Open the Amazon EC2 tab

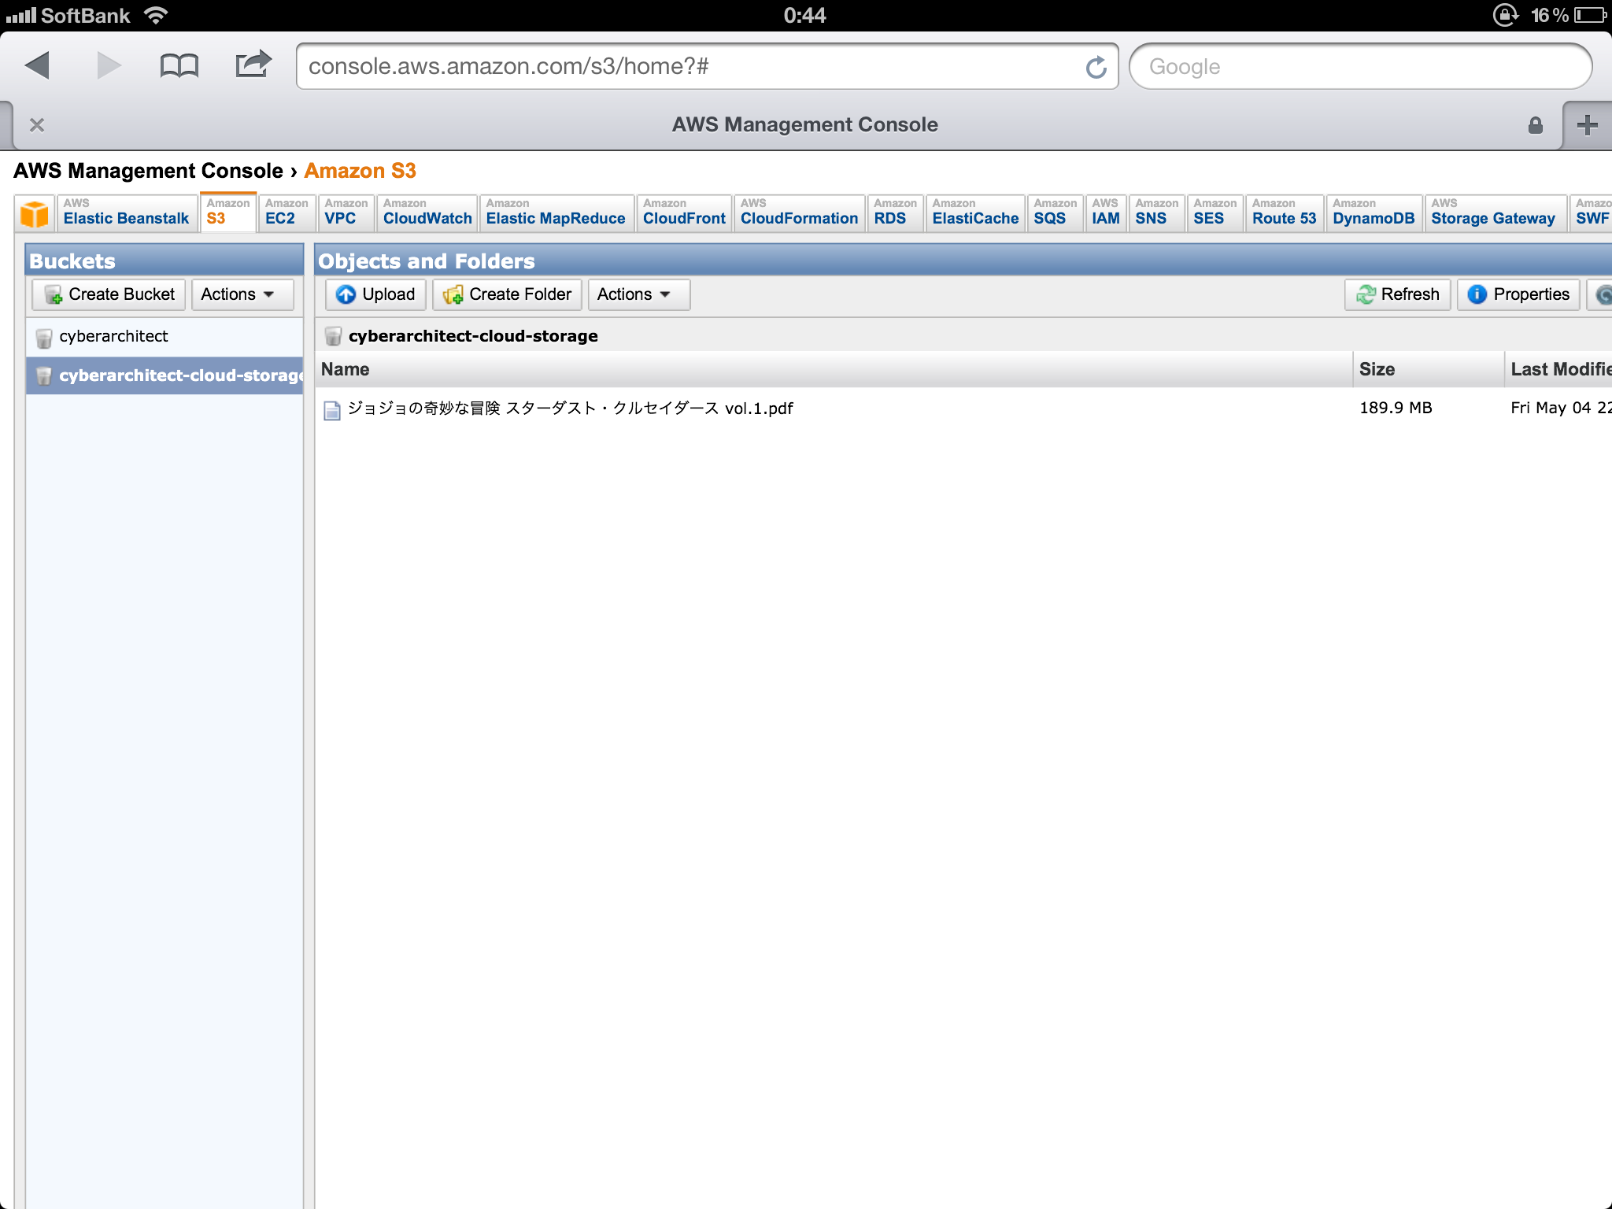click(x=287, y=213)
